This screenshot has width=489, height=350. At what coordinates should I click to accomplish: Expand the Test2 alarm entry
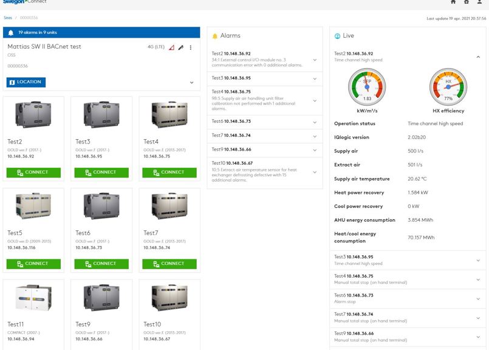click(x=315, y=60)
